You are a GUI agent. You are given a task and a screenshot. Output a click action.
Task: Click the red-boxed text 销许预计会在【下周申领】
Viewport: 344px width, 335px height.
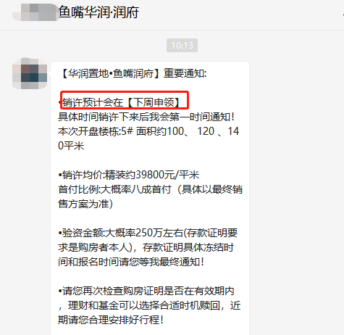[120, 102]
